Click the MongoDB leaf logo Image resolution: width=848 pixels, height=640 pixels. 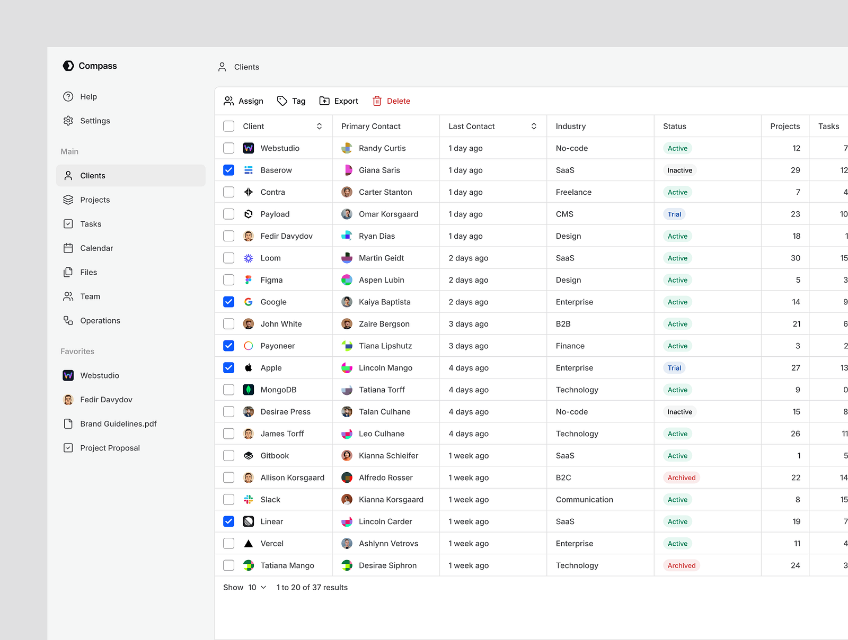249,390
